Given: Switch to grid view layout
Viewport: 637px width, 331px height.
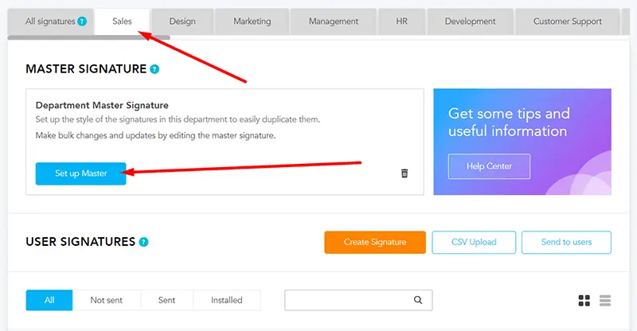Looking at the screenshot, I should [584, 301].
